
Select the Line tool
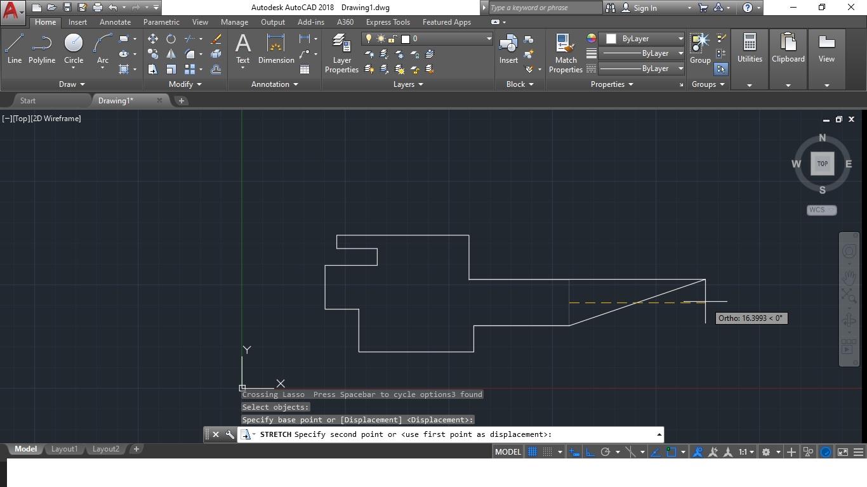pyautogui.click(x=14, y=49)
